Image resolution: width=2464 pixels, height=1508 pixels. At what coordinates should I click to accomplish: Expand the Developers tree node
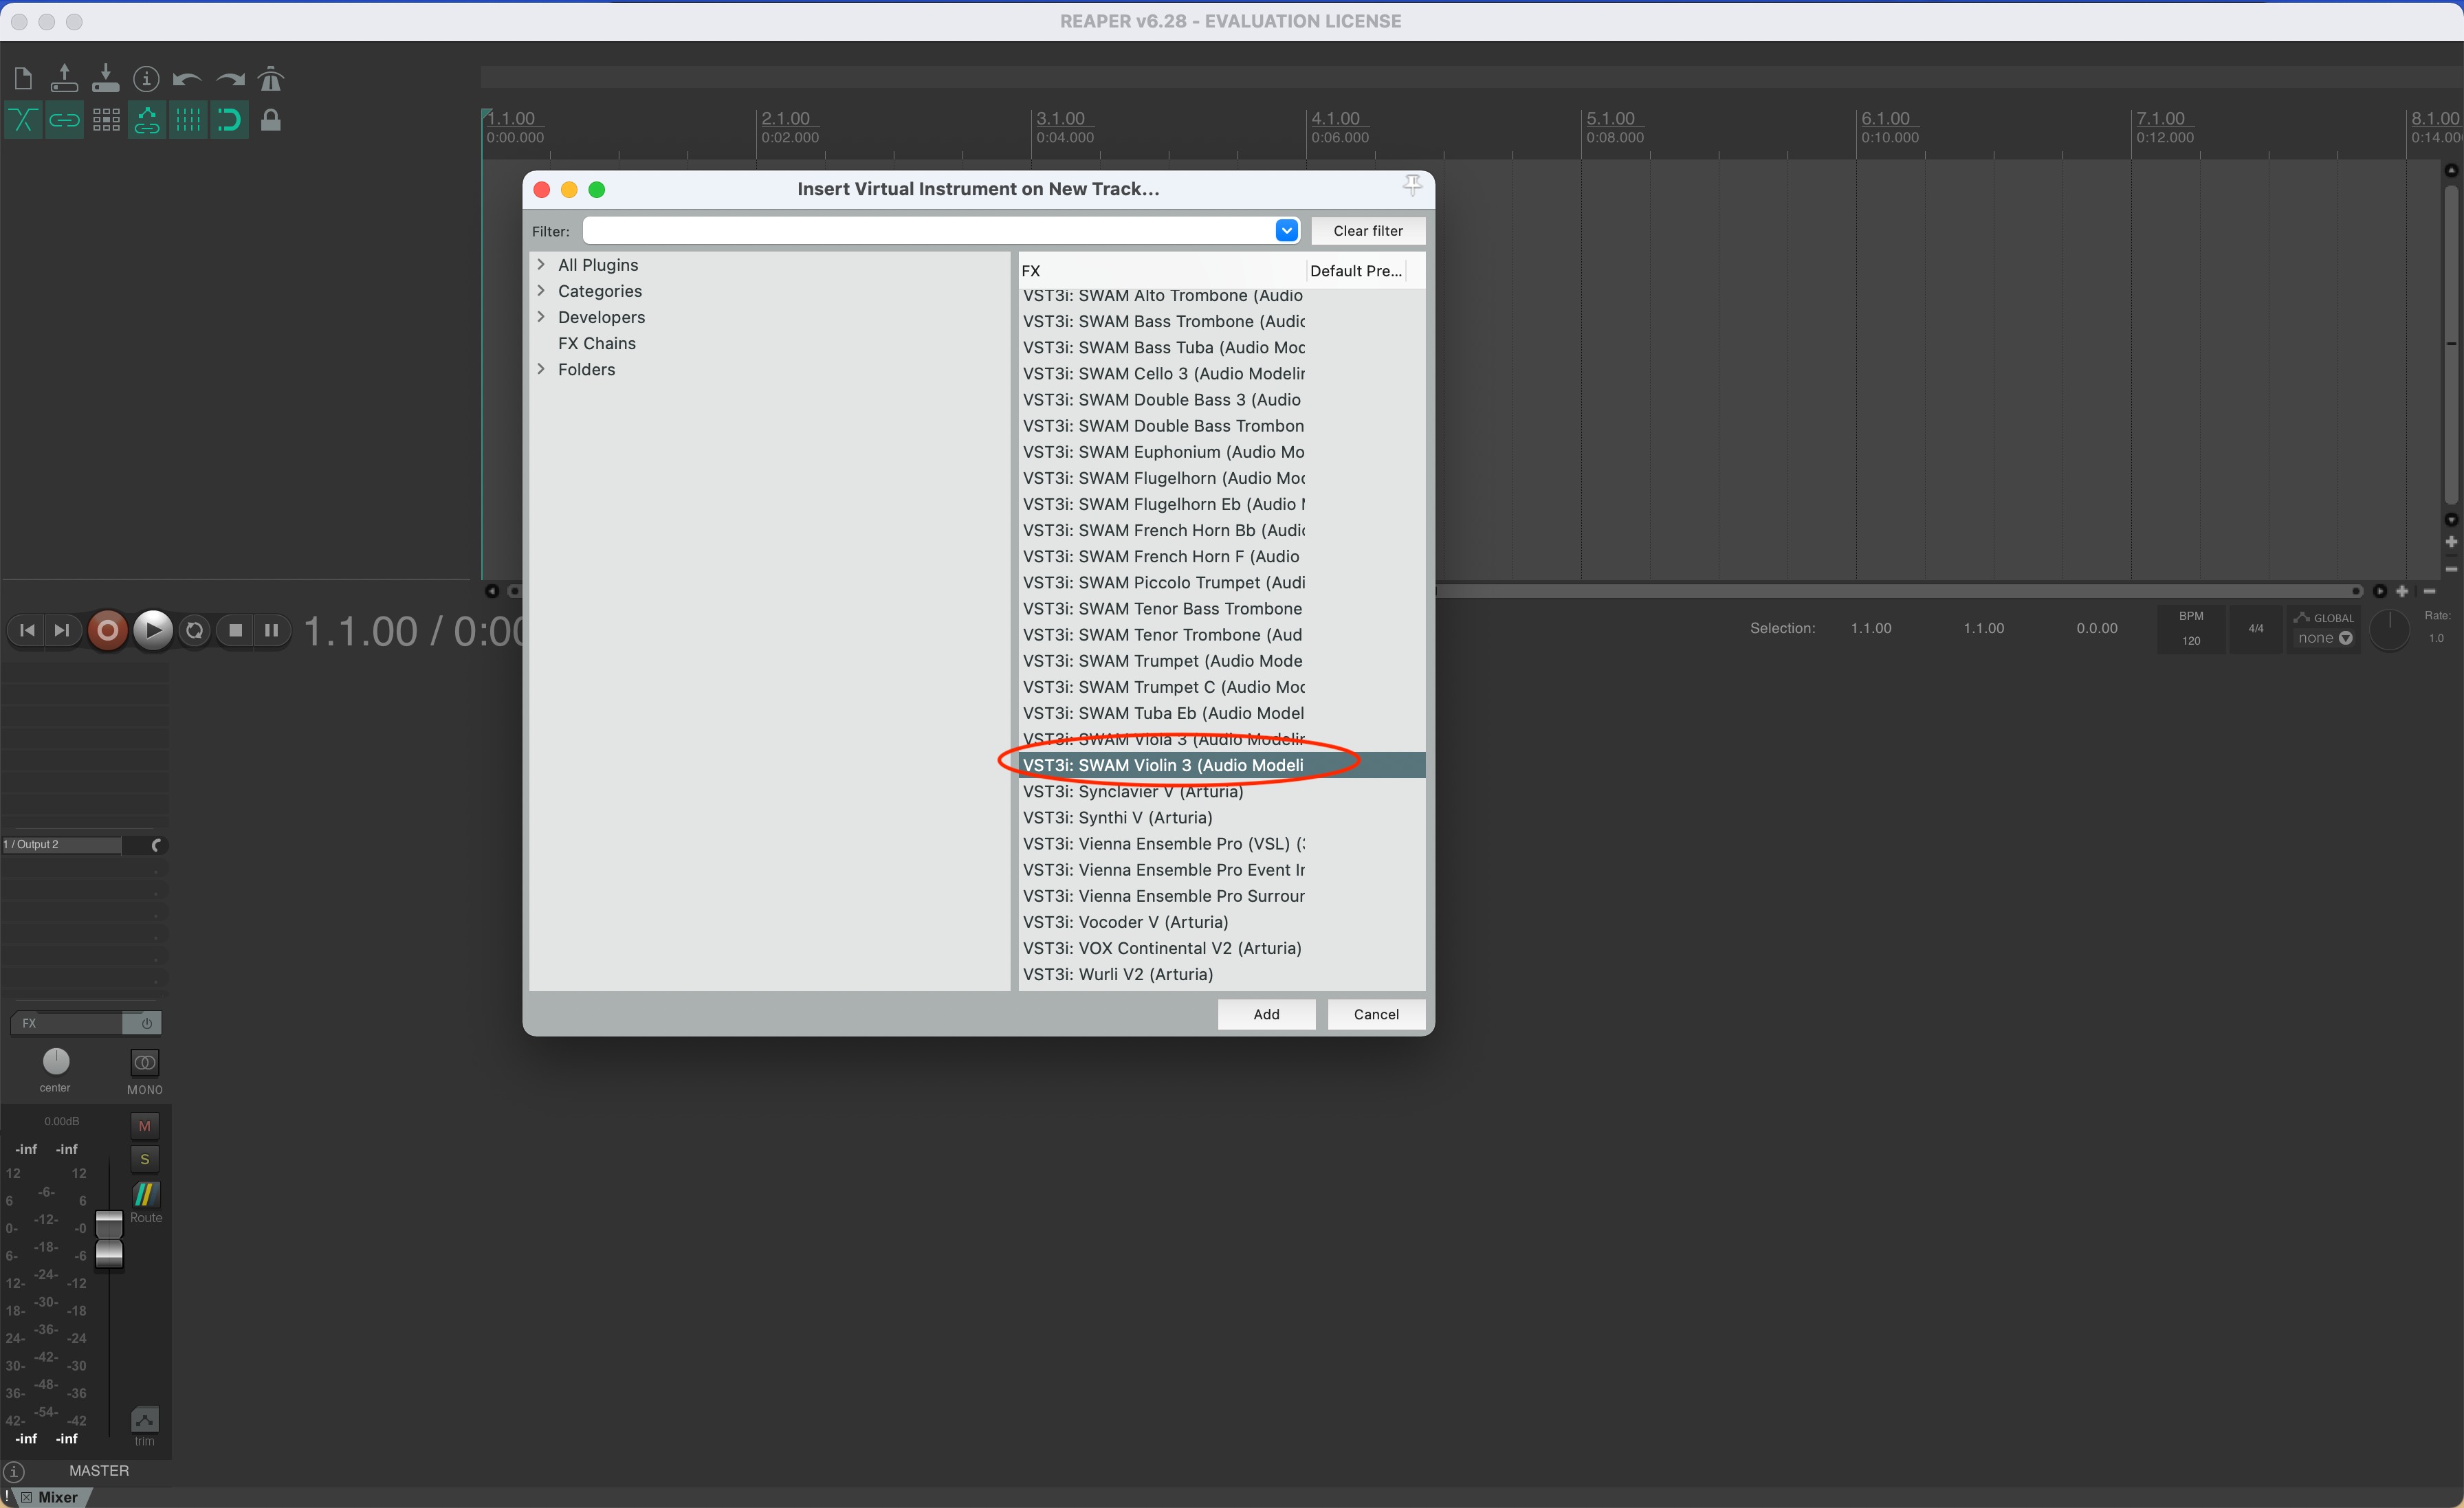tap(542, 317)
